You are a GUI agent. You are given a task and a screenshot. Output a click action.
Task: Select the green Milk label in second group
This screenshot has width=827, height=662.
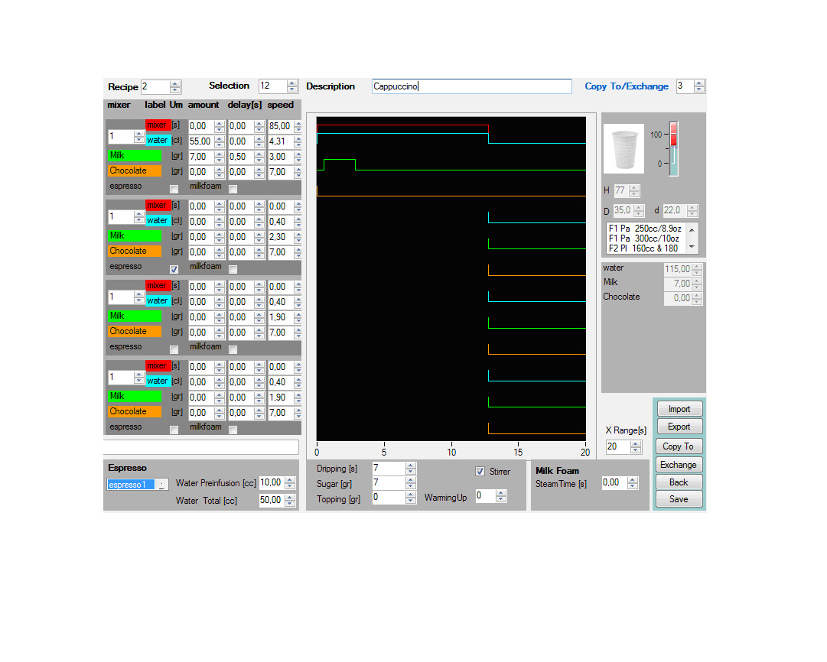[x=135, y=235]
